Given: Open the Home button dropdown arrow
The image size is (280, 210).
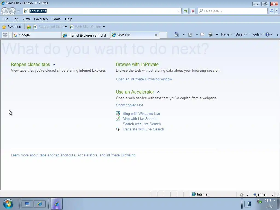Looking at the screenshot, I should [x=183, y=35].
